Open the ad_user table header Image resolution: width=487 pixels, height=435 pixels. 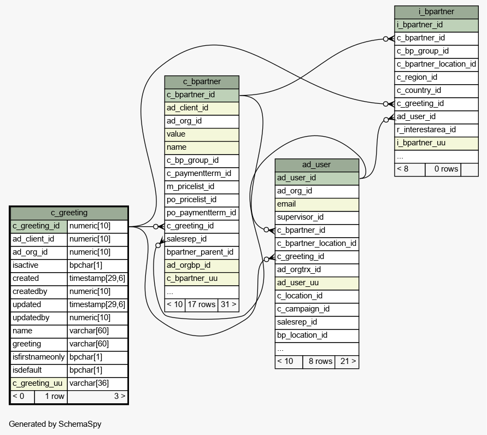pos(317,165)
